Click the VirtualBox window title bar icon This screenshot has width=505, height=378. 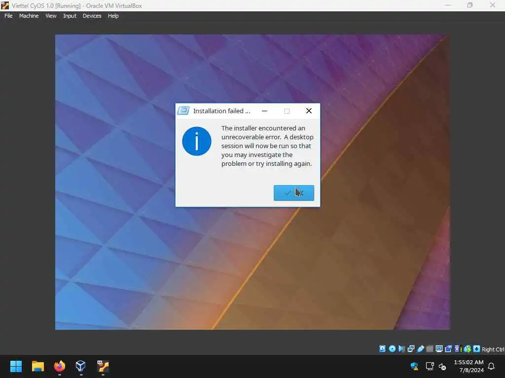click(x=5, y=5)
